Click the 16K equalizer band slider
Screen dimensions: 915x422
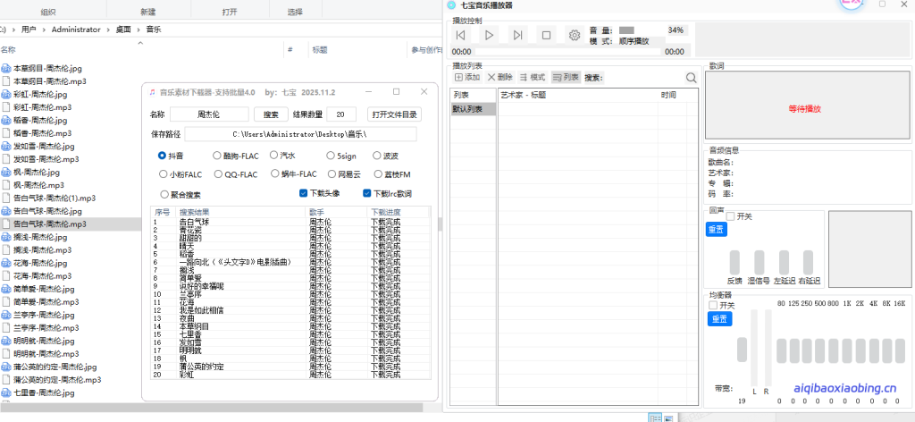pyautogui.click(x=899, y=350)
